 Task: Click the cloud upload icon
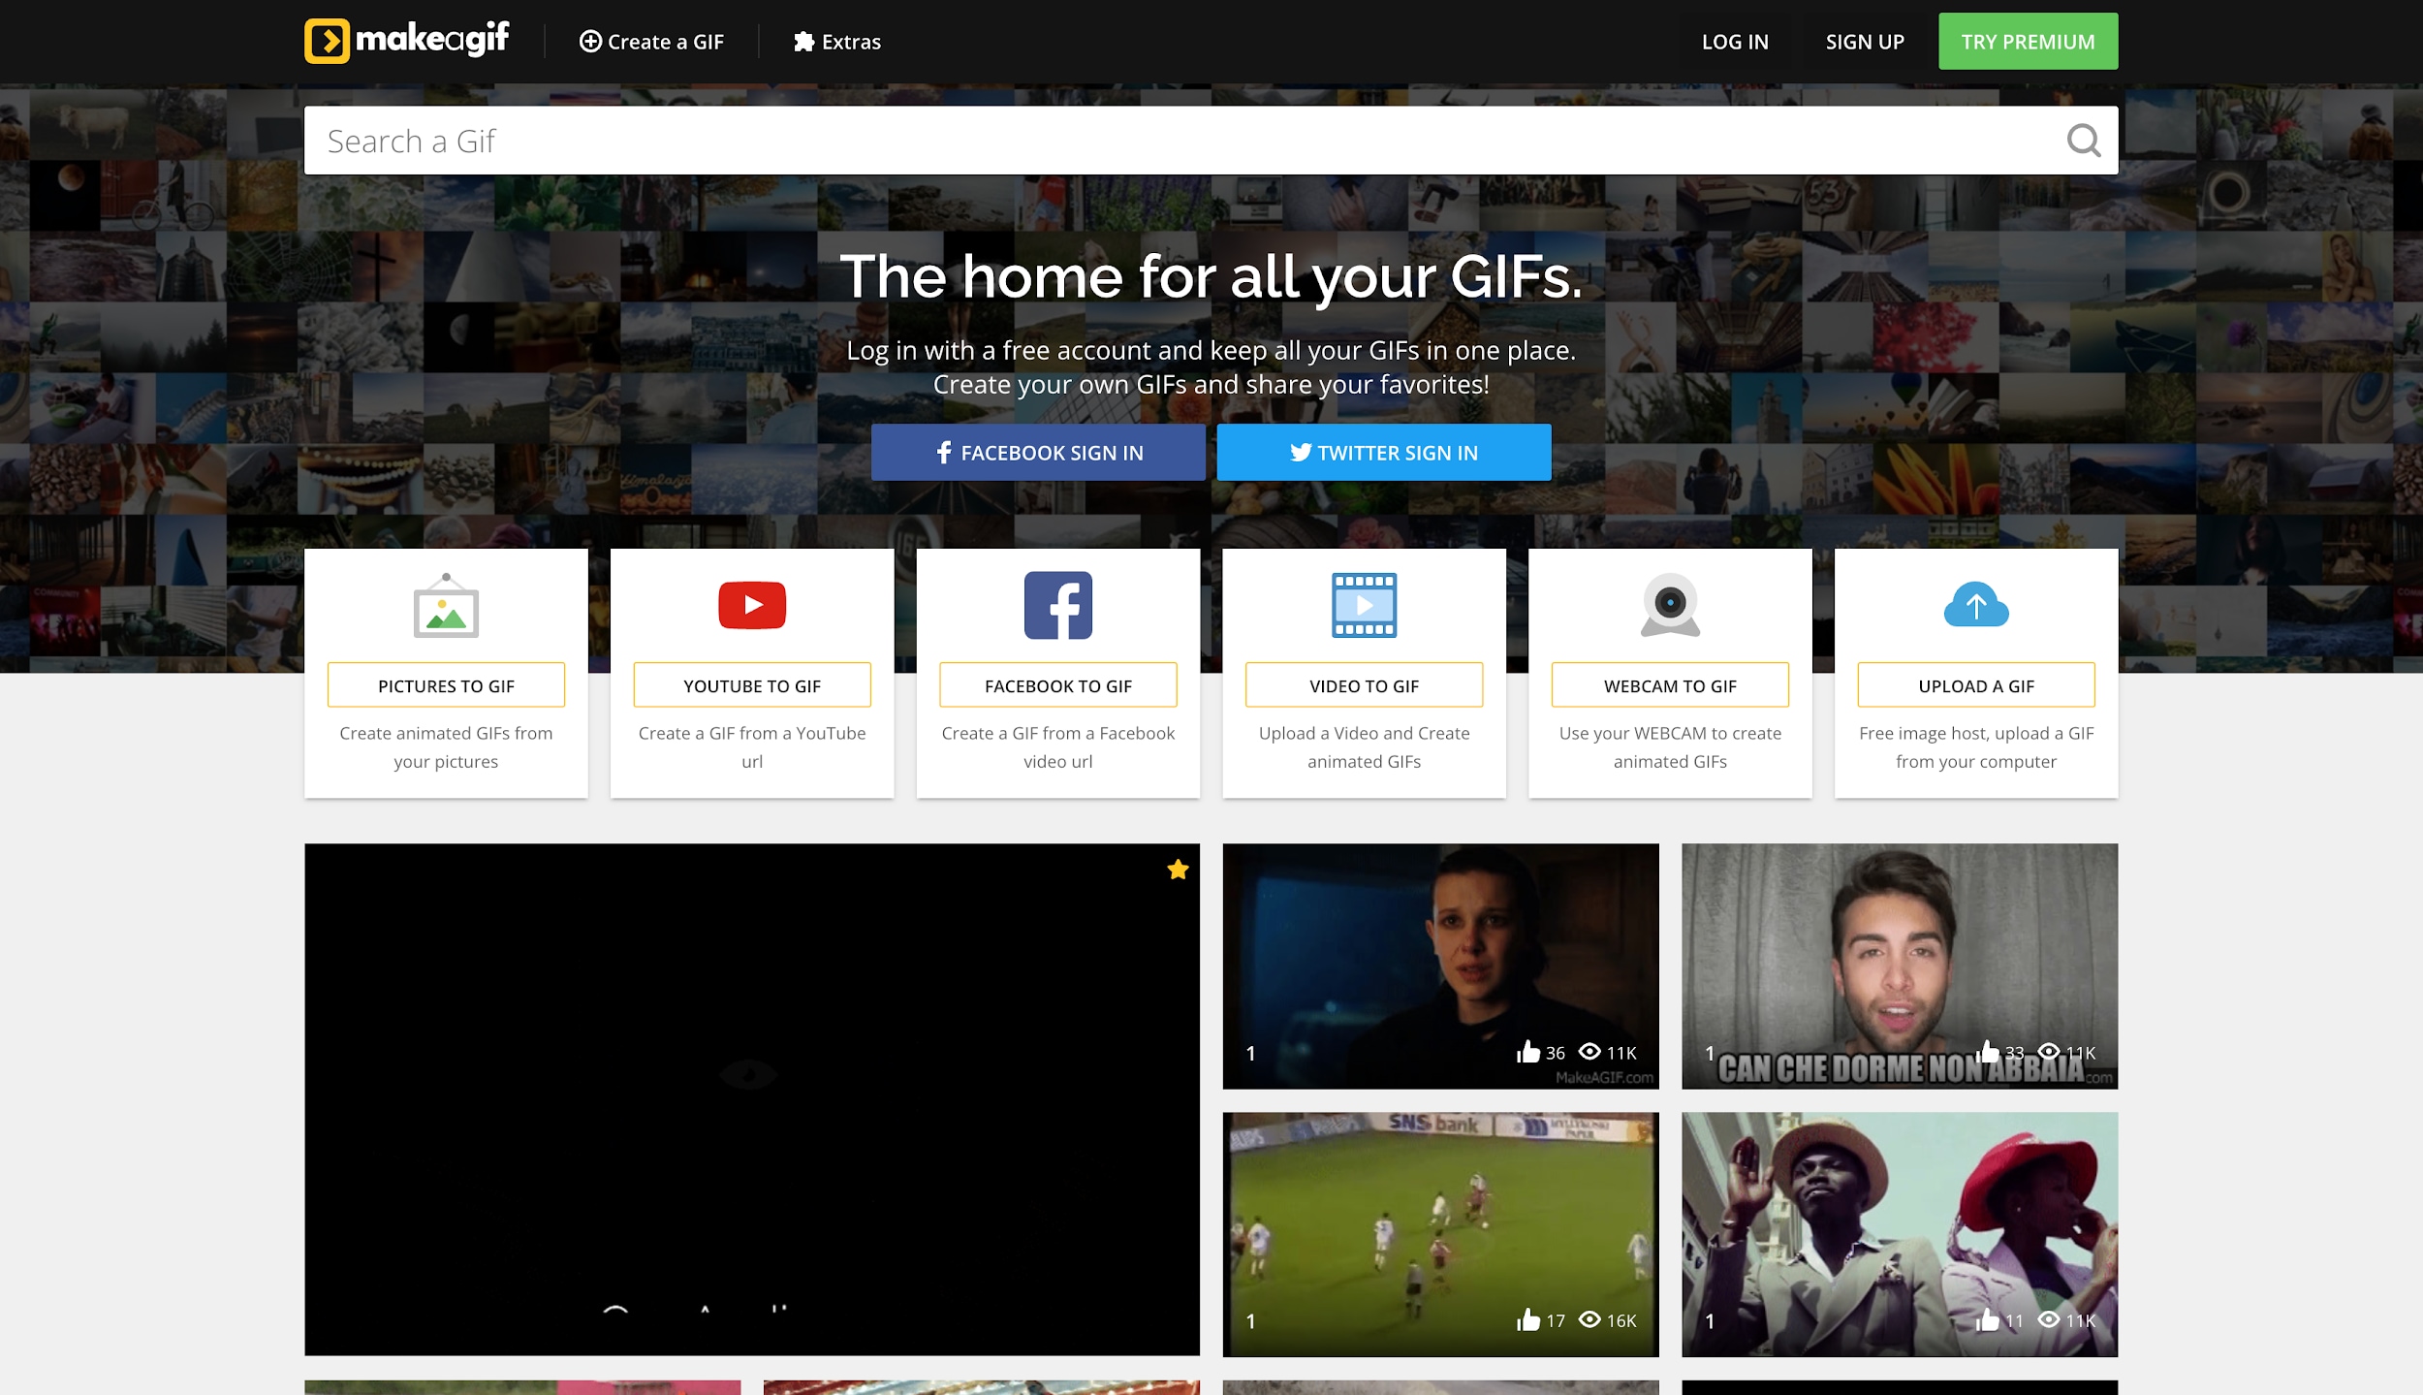pyautogui.click(x=1975, y=604)
